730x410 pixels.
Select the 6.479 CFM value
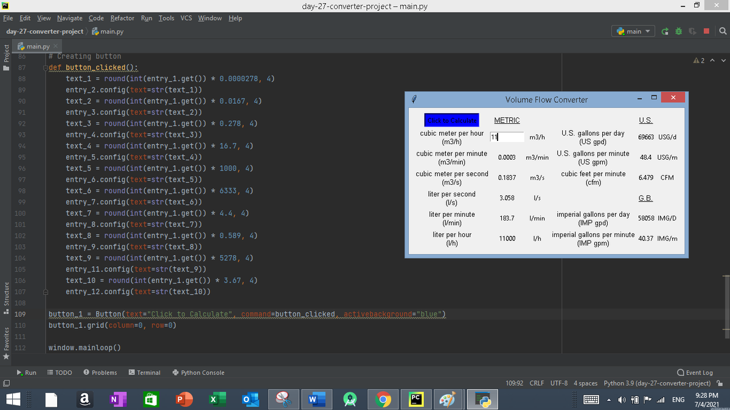[x=646, y=178]
